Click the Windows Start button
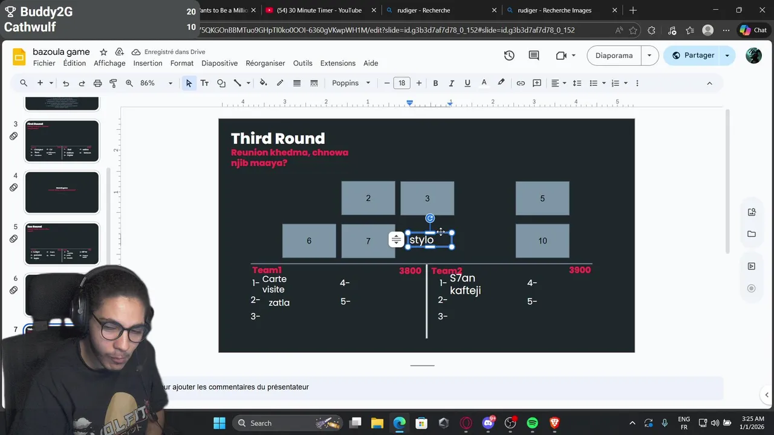The width and height of the screenshot is (774, 435). 220,423
